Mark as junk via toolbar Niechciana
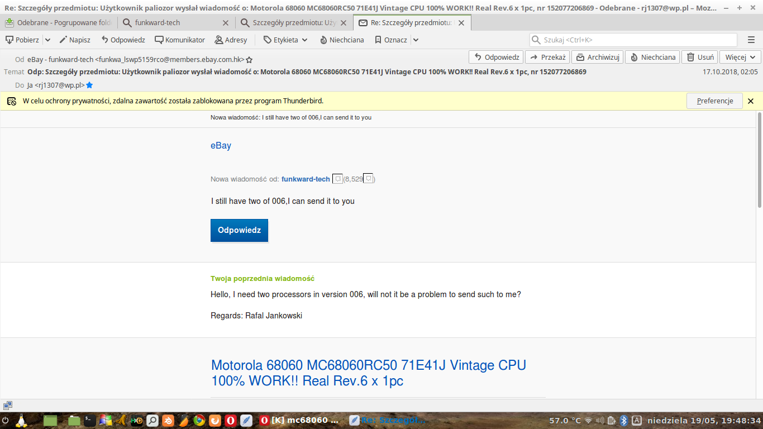763x429 pixels. point(342,40)
